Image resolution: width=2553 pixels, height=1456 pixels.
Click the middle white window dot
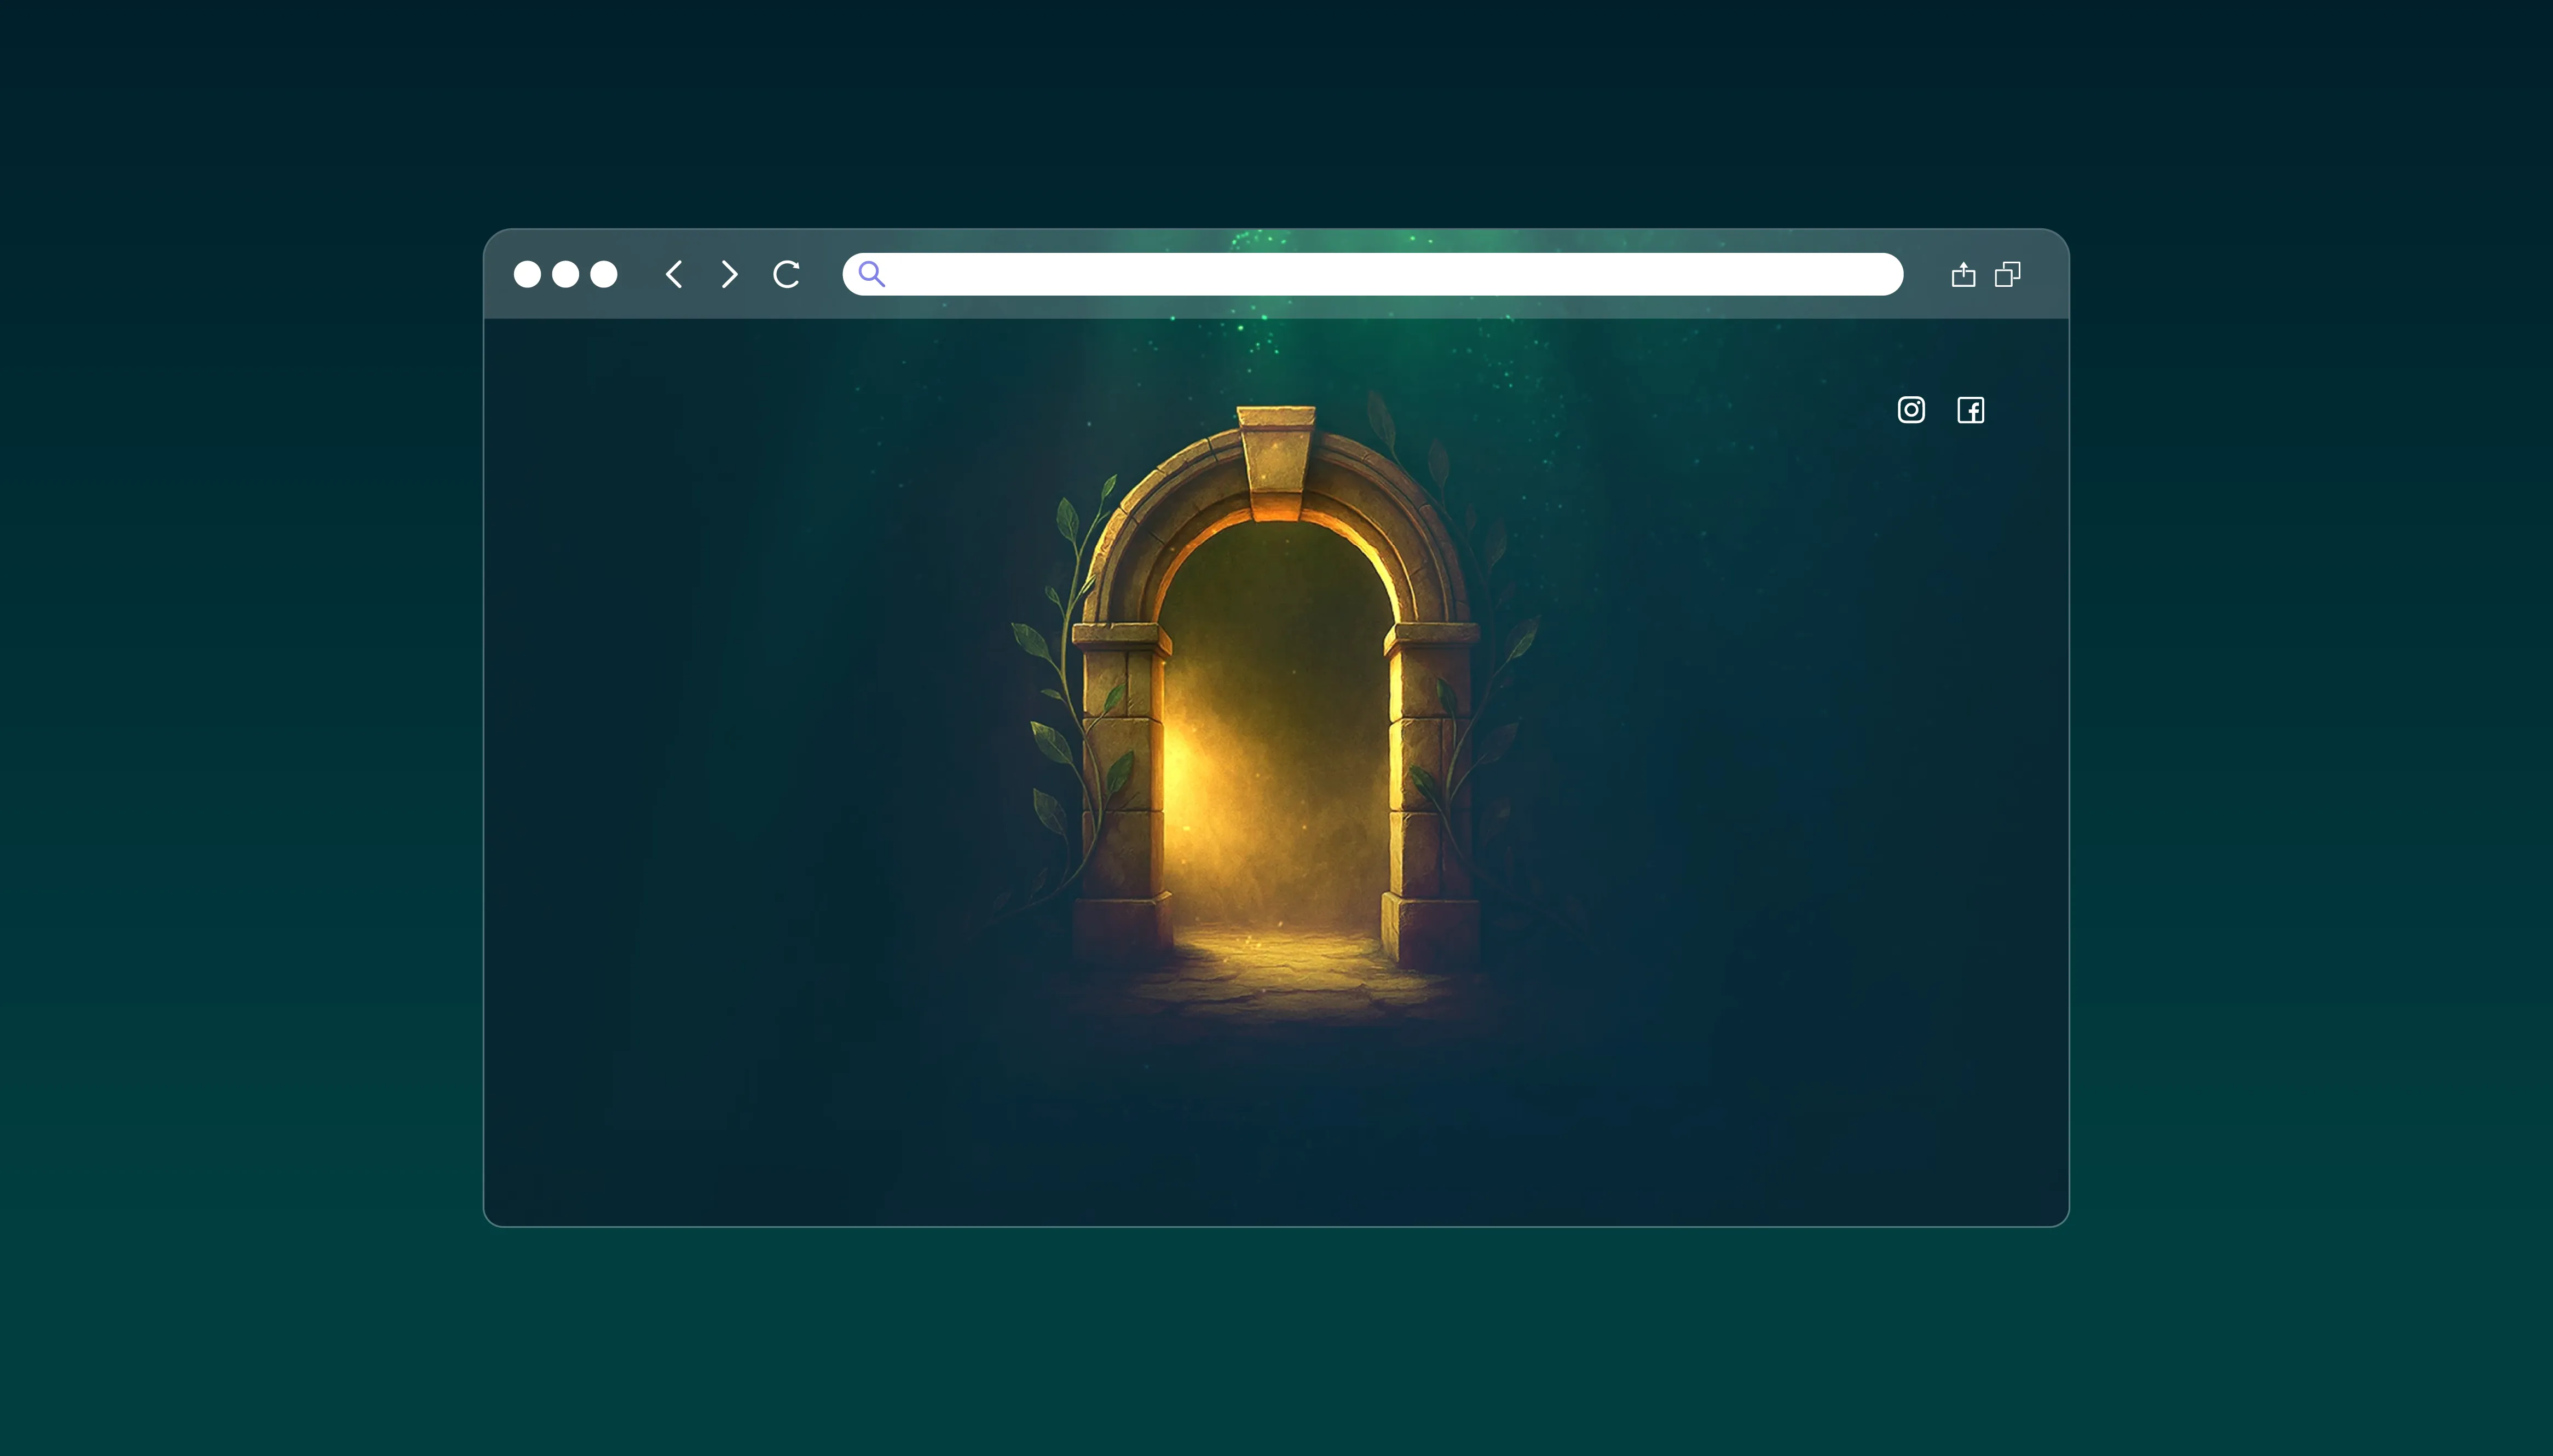[565, 274]
